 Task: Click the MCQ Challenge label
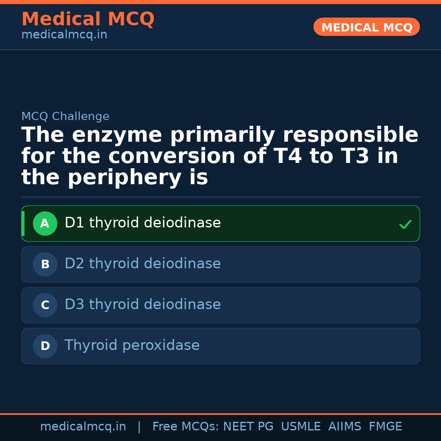65,116
